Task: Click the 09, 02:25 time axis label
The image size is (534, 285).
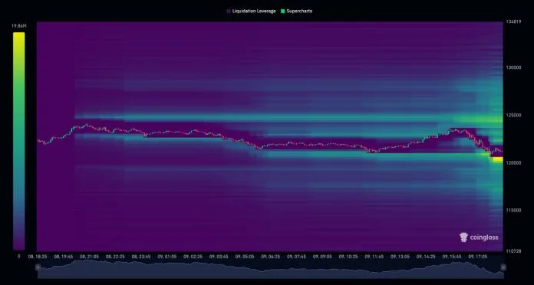Action: click(193, 257)
